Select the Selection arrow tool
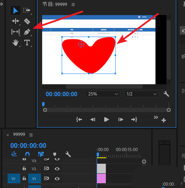The width and height of the screenshot is (185, 188). pyautogui.click(x=16, y=10)
